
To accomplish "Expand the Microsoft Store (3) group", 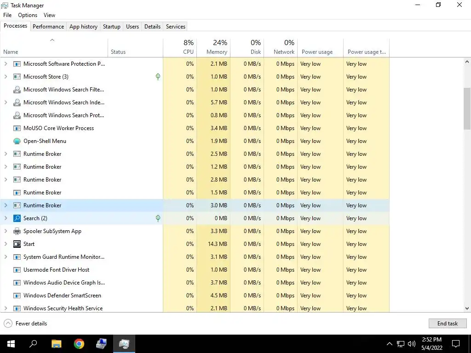I will (6, 77).
